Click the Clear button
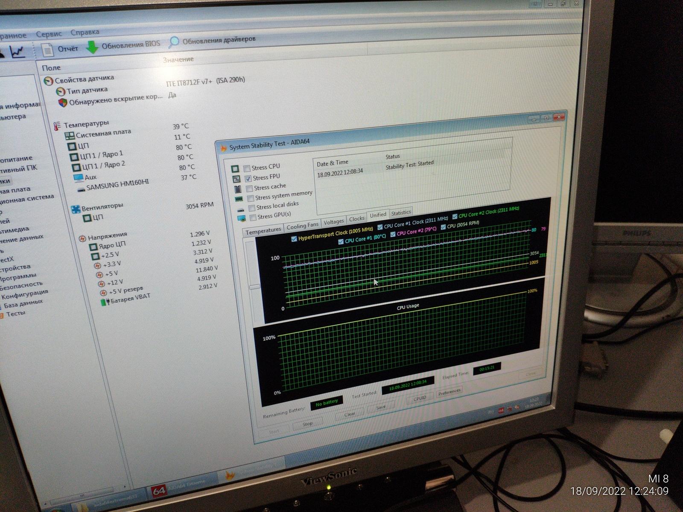 pos(350,414)
